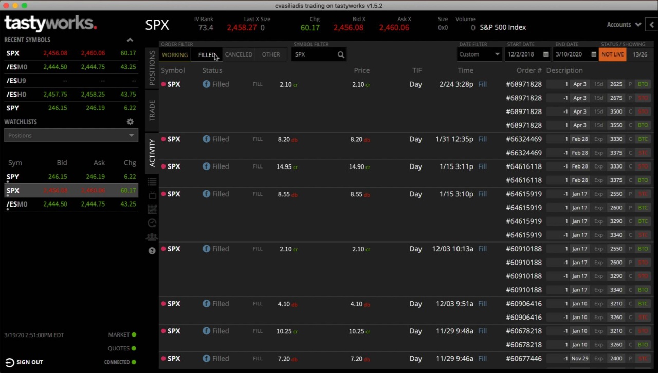658x373 pixels.
Task: Click the Fill link for 11/29 9:48a order
Action: click(482, 331)
